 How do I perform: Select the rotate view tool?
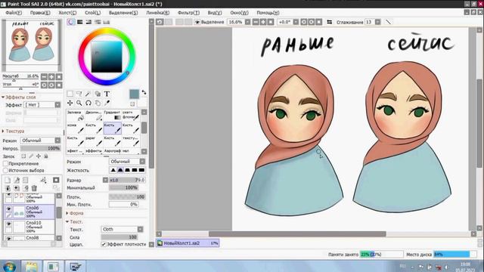pos(88,103)
